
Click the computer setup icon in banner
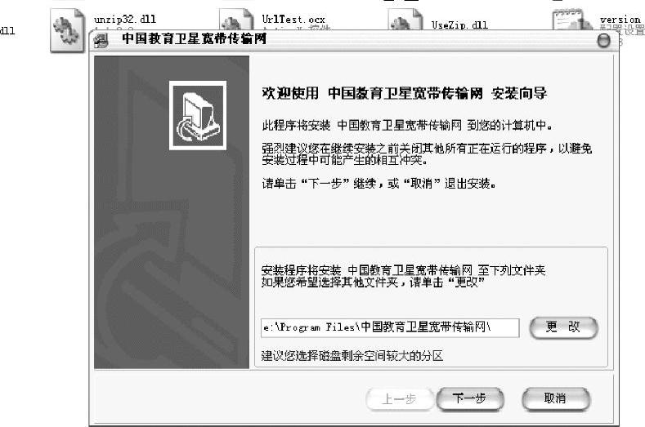pos(198,115)
